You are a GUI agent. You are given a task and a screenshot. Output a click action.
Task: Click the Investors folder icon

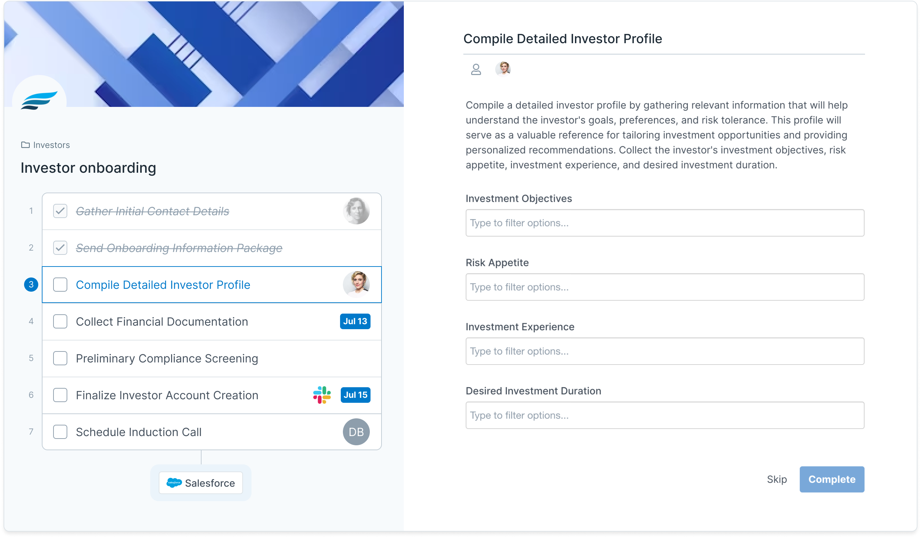pyautogui.click(x=25, y=145)
